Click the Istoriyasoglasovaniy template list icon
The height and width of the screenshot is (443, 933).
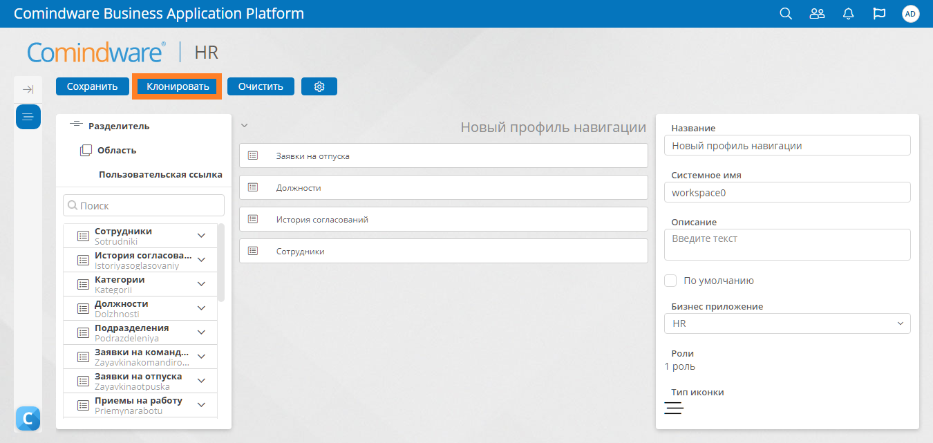(83, 260)
